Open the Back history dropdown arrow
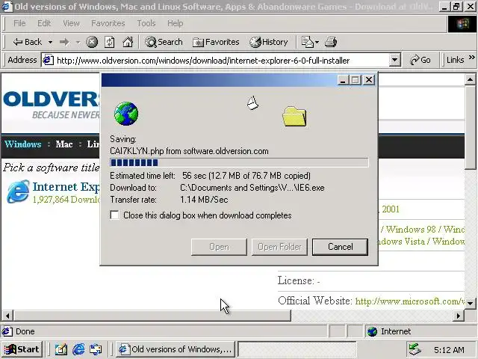 (x=50, y=42)
